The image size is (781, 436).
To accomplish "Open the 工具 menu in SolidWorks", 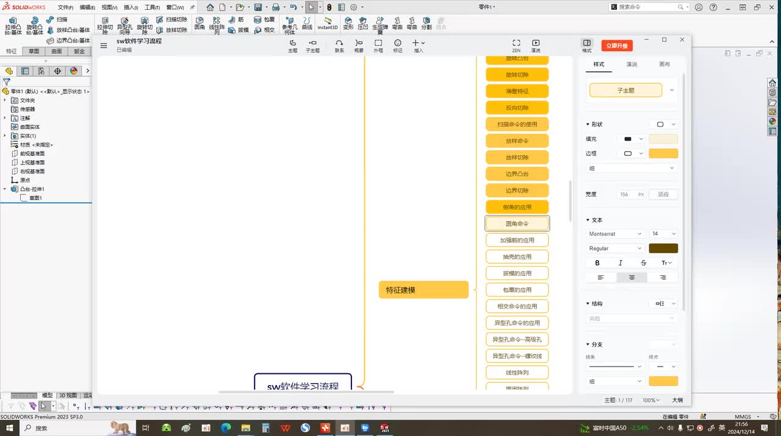I will point(152,7).
